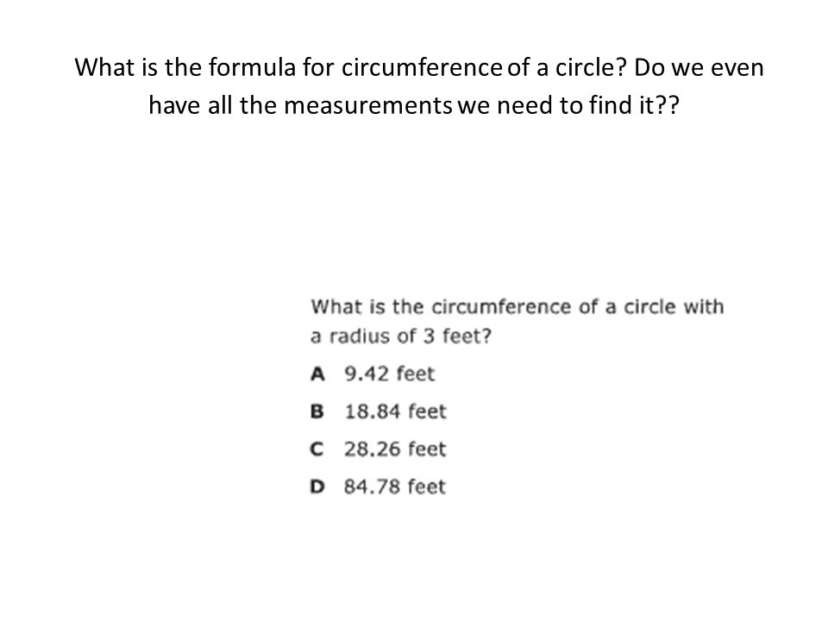Select answer choice B letter

(x=317, y=411)
